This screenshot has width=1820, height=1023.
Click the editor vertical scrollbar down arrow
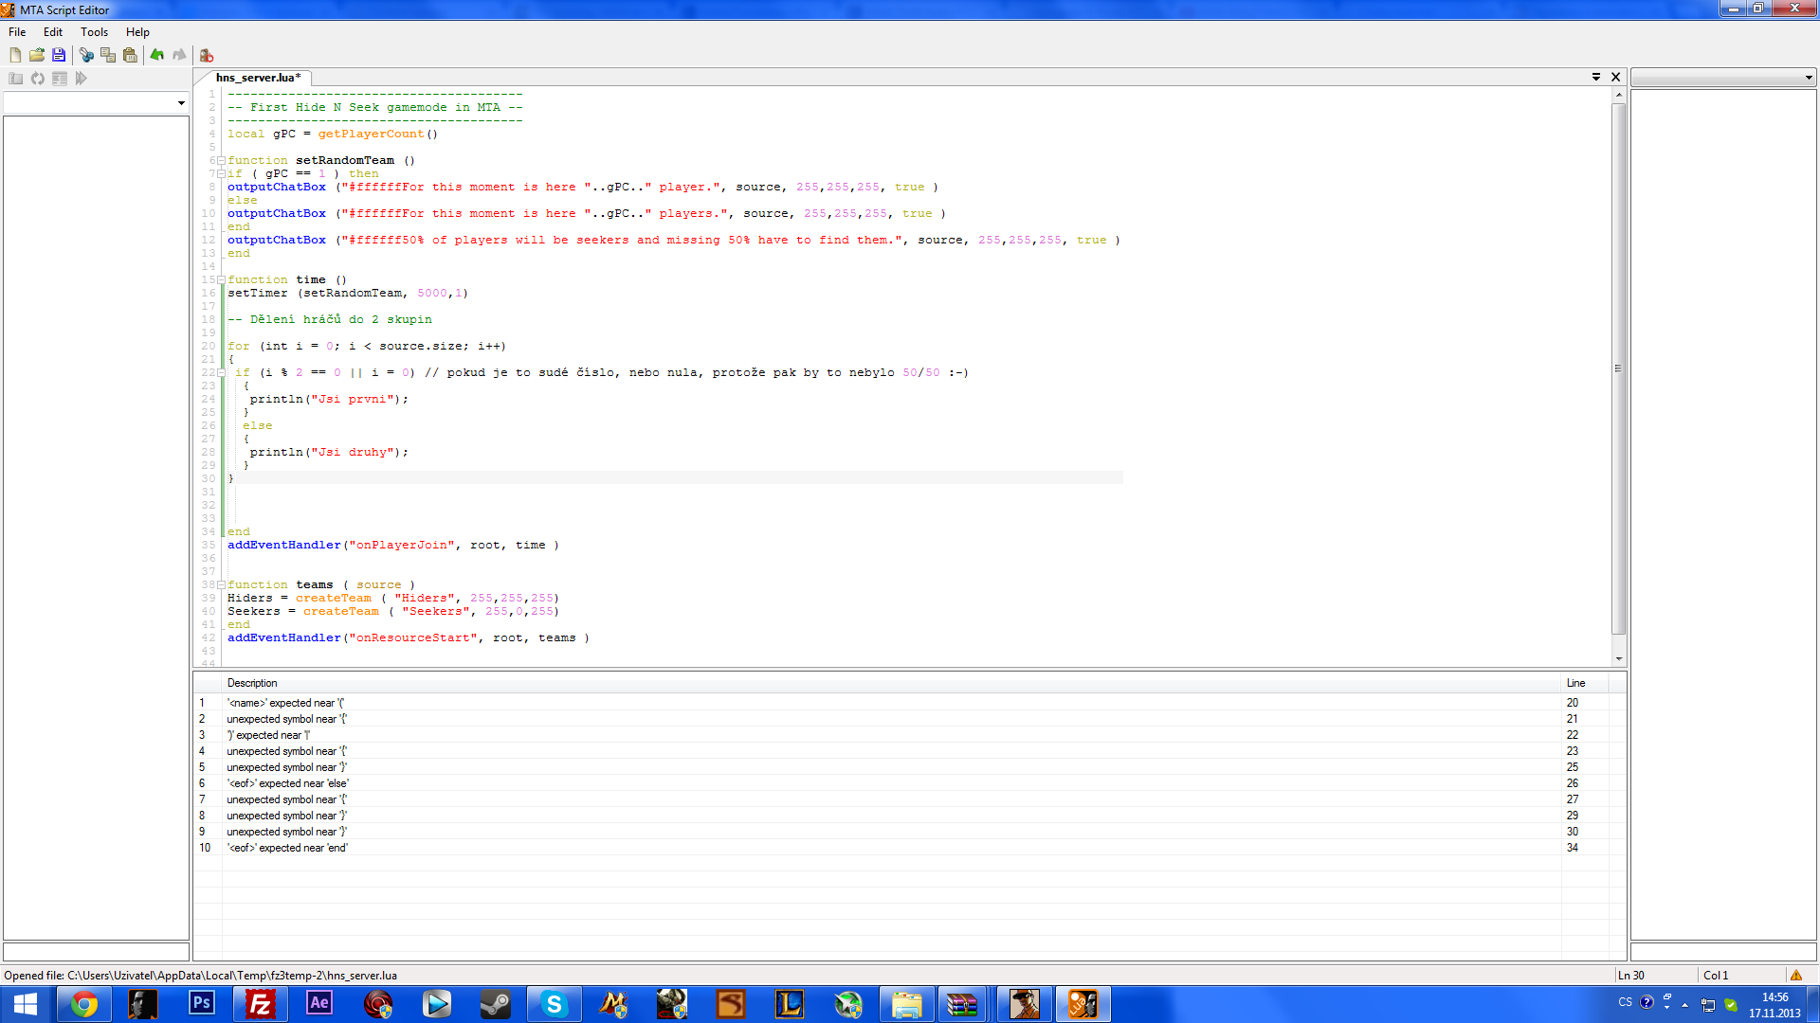pos(1619,658)
